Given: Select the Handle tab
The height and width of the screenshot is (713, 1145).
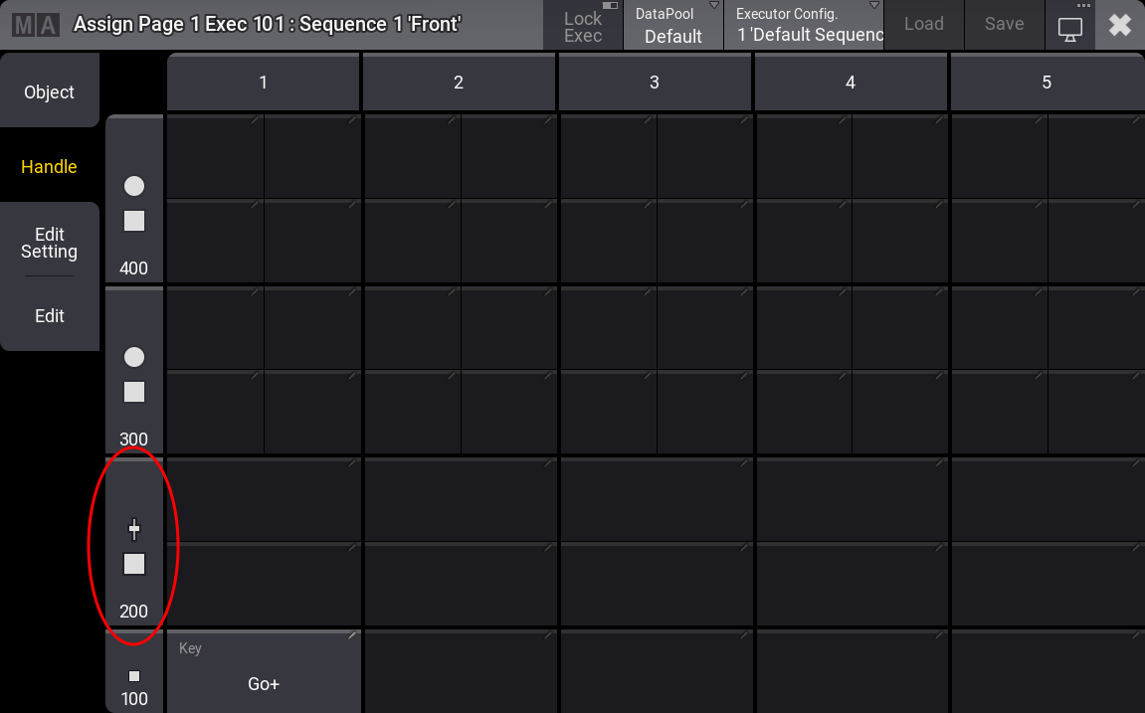Looking at the screenshot, I should [50, 167].
